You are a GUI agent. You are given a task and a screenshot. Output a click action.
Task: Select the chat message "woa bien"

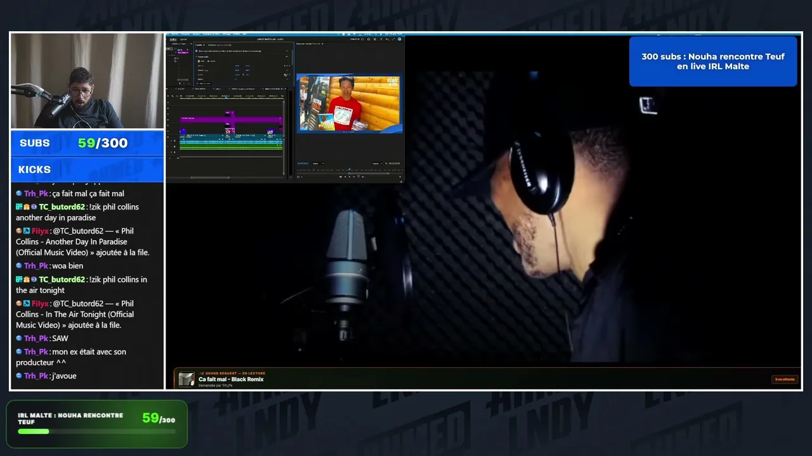coord(49,266)
